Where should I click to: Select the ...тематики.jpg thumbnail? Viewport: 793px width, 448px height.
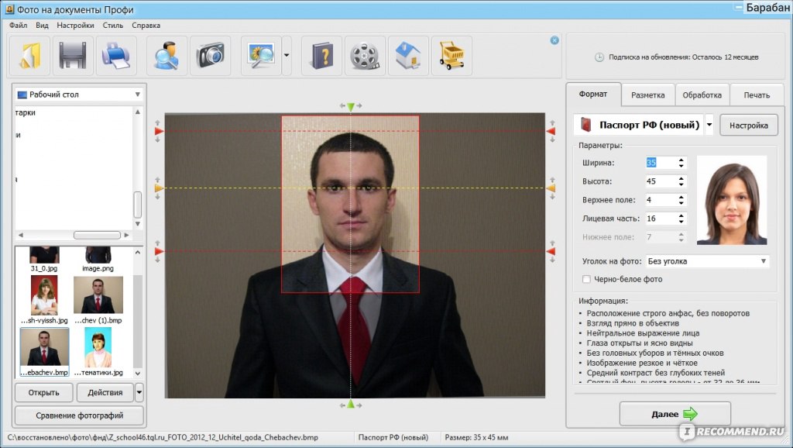coord(98,352)
